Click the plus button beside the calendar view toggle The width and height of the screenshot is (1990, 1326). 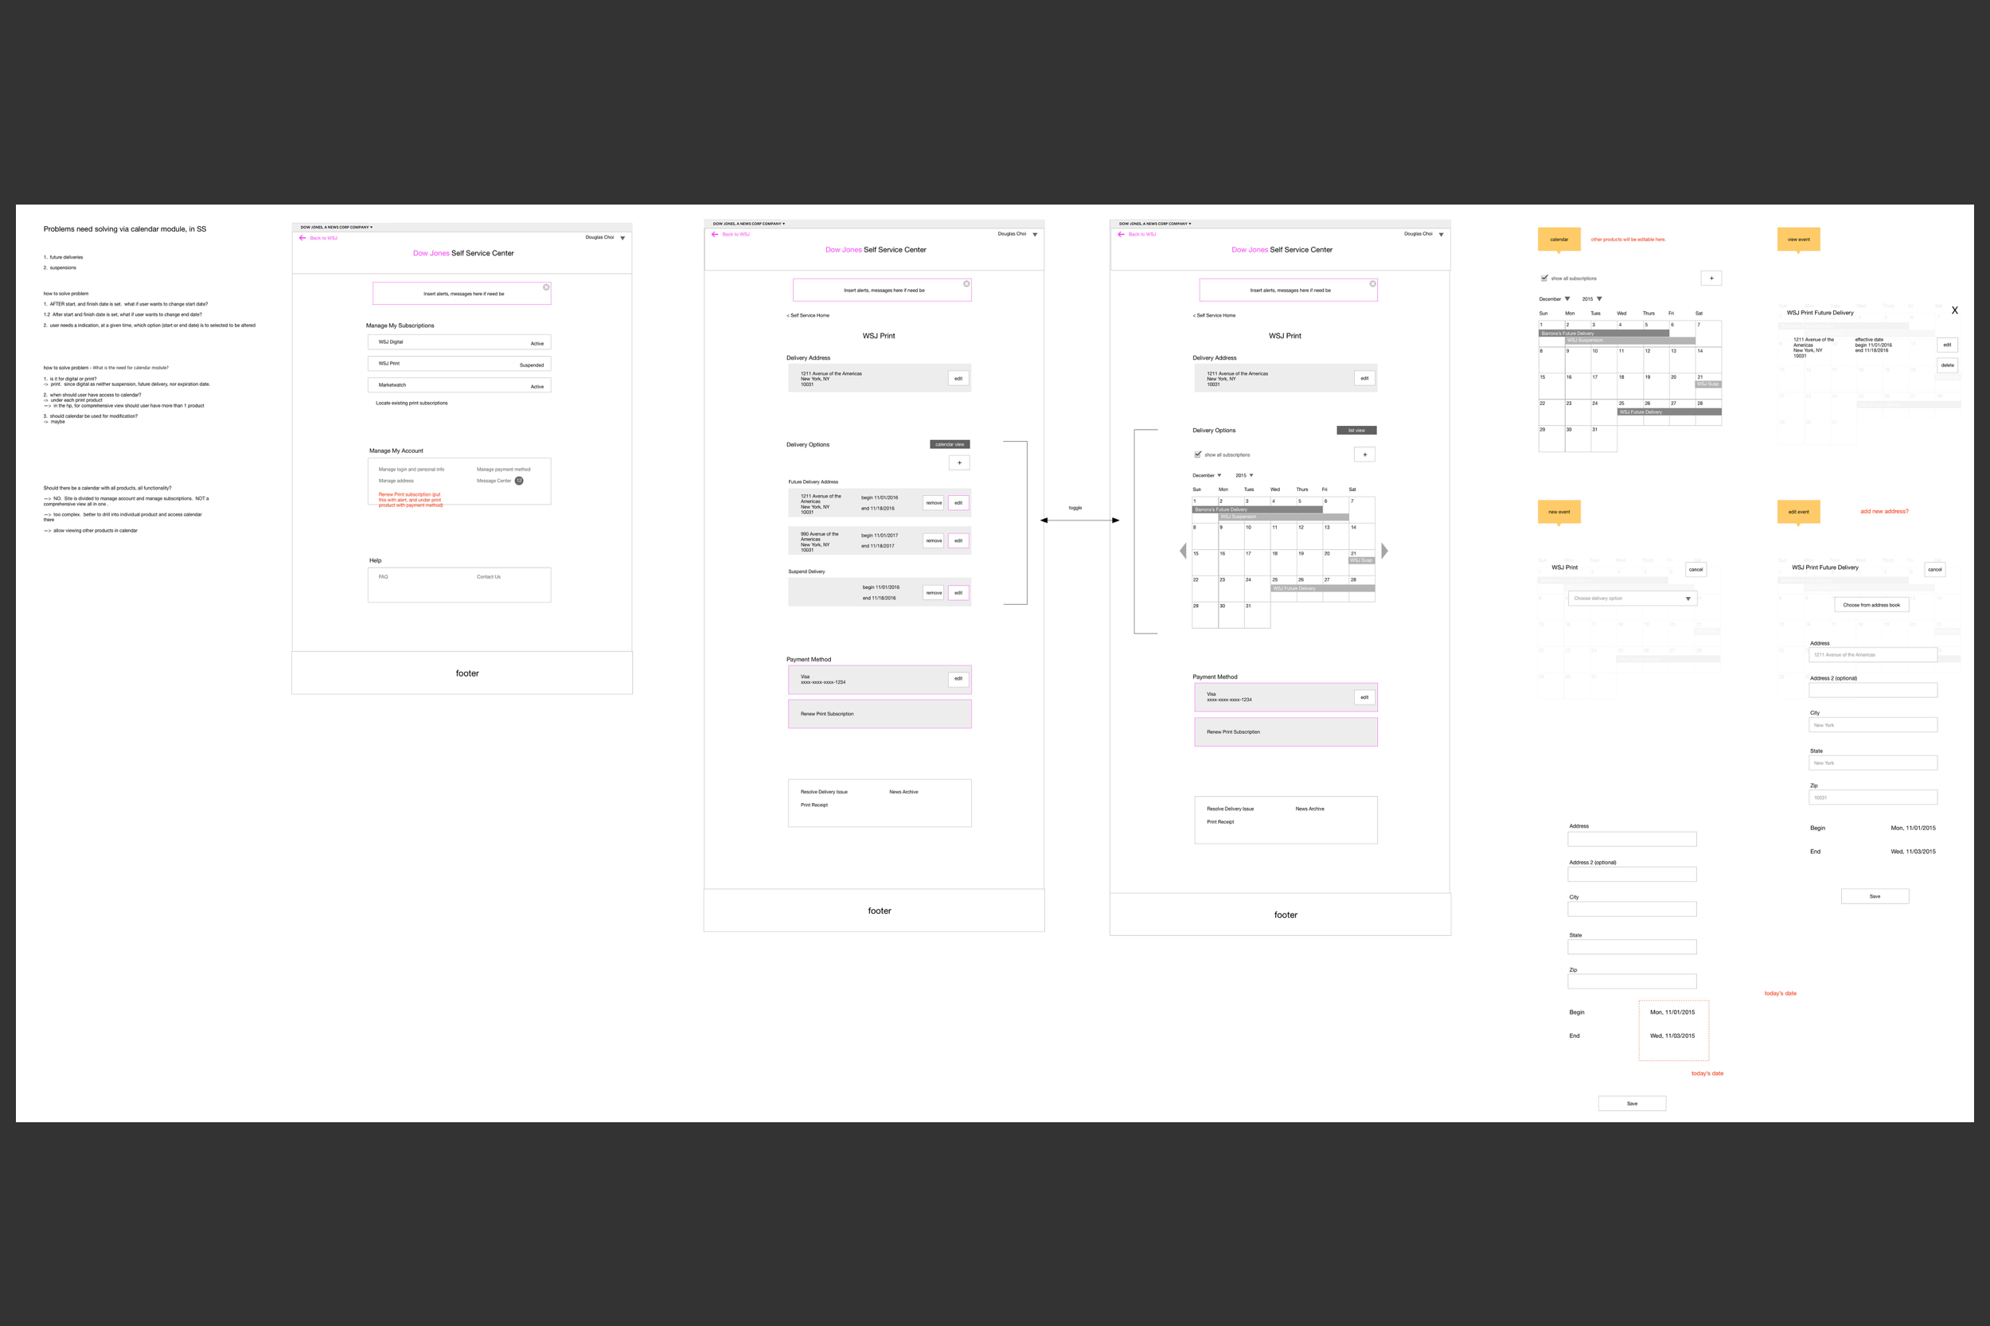[x=959, y=462]
